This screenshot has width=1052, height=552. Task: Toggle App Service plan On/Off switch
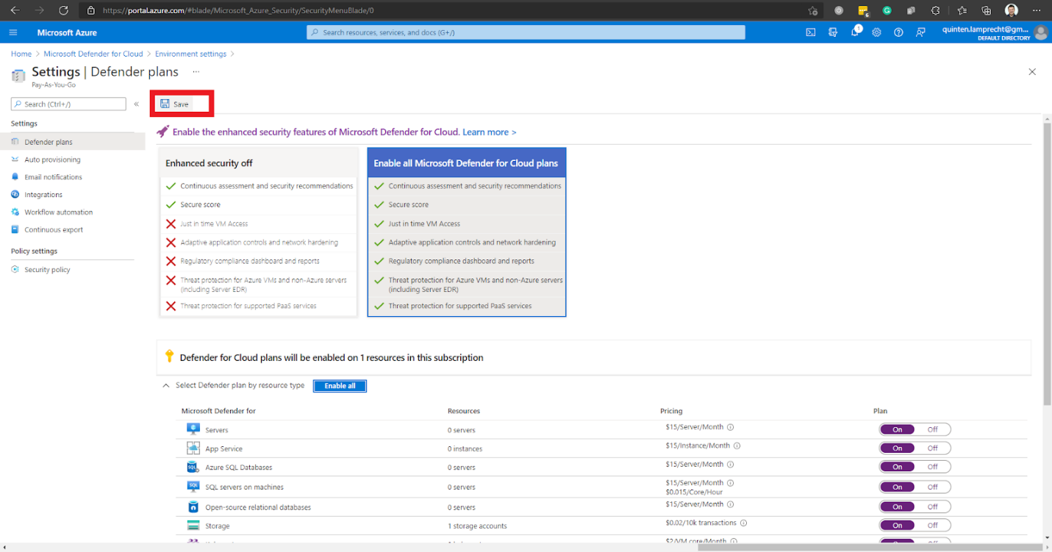pyautogui.click(x=915, y=448)
